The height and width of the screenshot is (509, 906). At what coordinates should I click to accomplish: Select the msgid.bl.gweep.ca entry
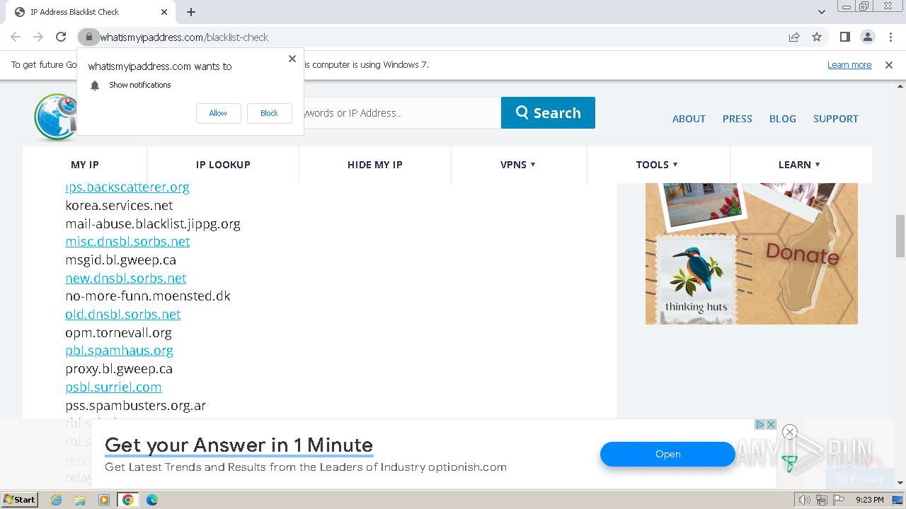tap(120, 260)
